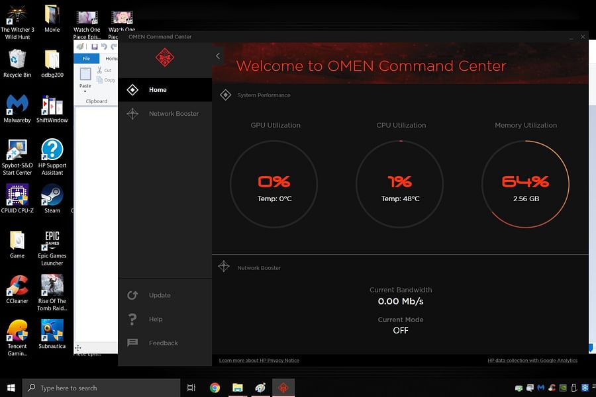The image size is (596, 397).
Task: Open the HP Privacy Notice link
Action: pyautogui.click(x=259, y=360)
